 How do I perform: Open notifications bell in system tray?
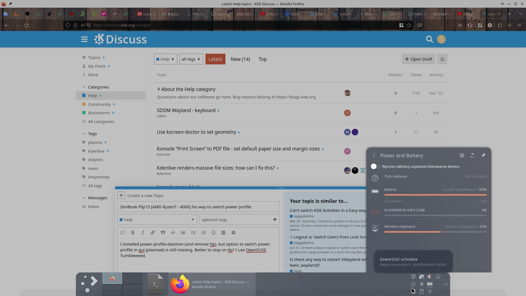tap(413, 277)
